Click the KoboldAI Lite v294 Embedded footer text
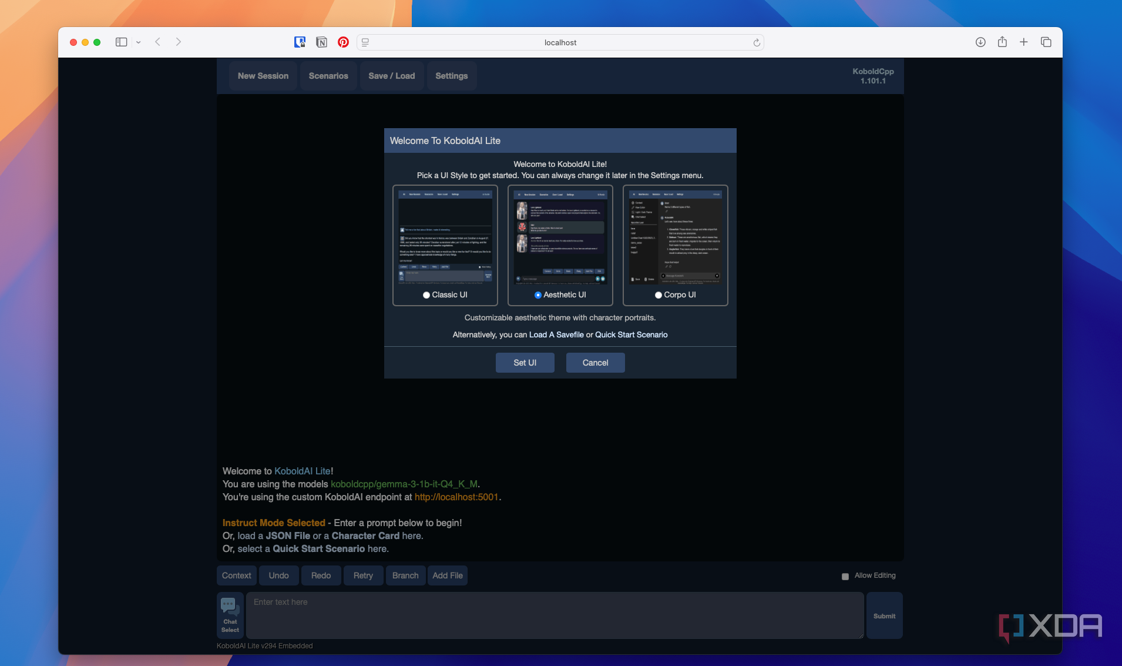This screenshot has height=666, width=1122. [x=264, y=645]
